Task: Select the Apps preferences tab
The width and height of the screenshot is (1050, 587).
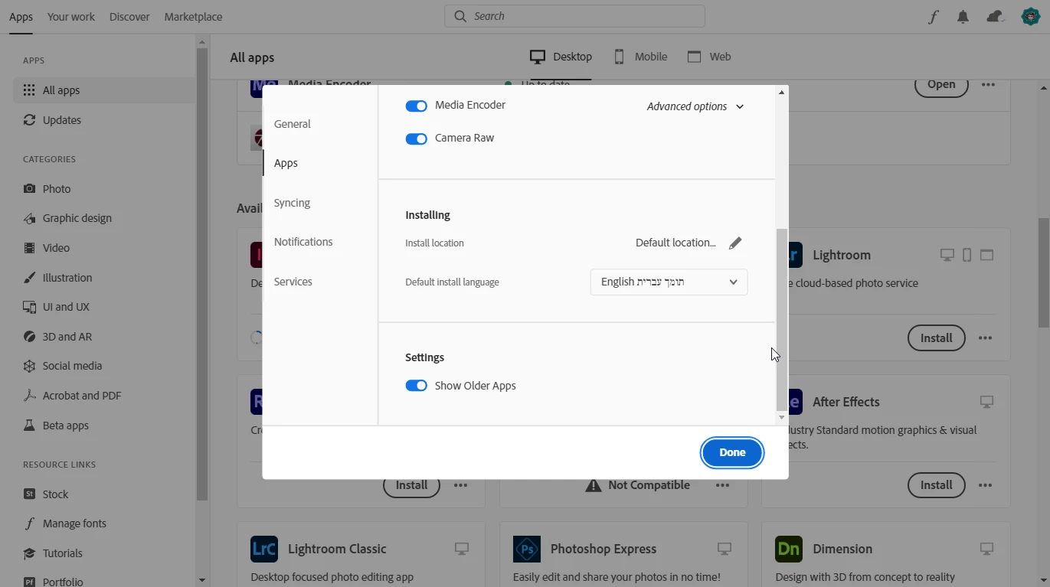Action: (x=286, y=163)
